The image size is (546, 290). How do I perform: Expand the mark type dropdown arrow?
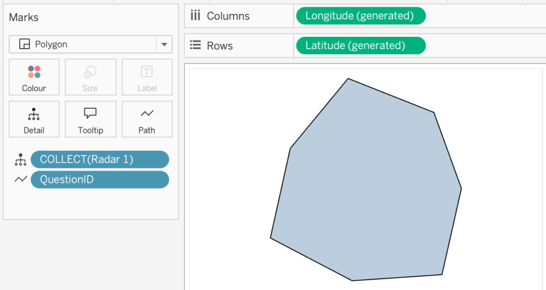point(164,44)
